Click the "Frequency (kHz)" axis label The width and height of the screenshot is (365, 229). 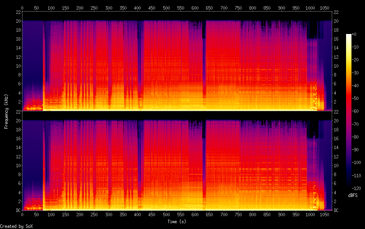pos(6,111)
